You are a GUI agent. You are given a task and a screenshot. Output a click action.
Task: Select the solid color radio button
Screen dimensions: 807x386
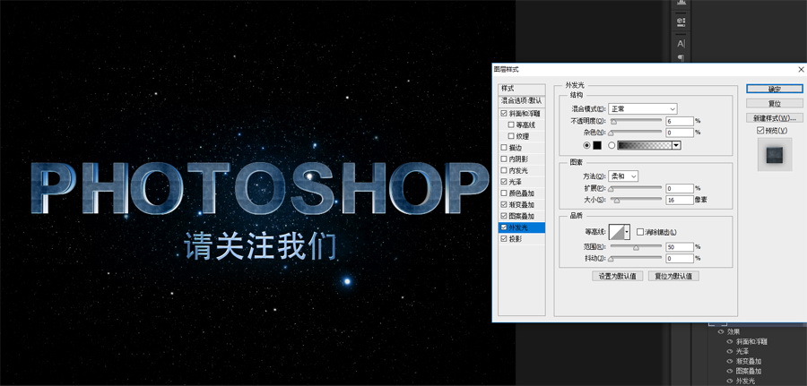pyautogui.click(x=586, y=145)
